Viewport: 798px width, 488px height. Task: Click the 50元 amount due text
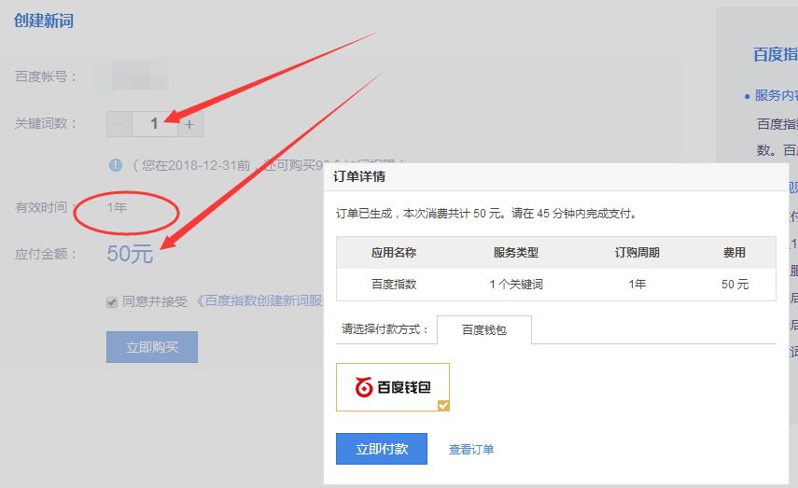pos(130,254)
